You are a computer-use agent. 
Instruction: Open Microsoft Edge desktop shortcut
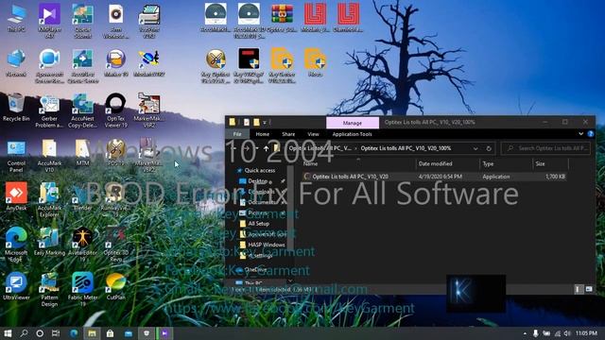(16, 246)
